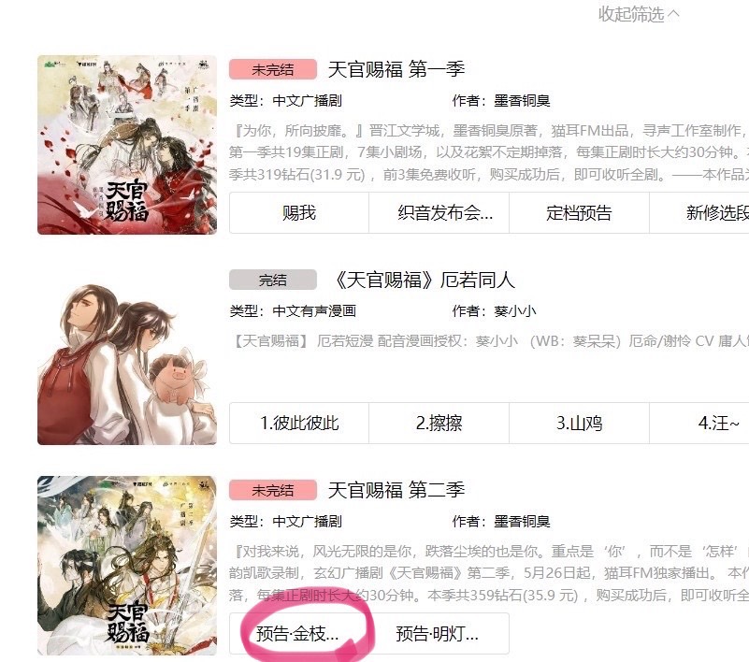Select the episode 织音发布会…

[439, 212]
